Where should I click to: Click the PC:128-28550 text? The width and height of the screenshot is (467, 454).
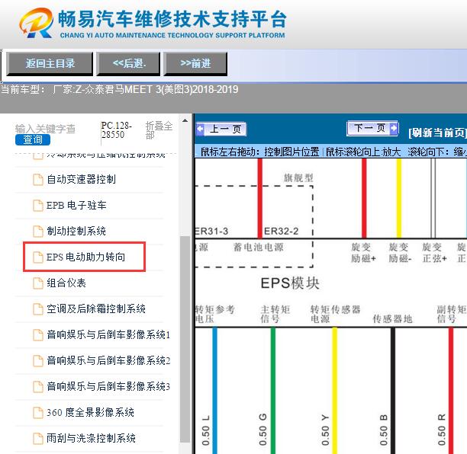pyautogui.click(x=116, y=130)
